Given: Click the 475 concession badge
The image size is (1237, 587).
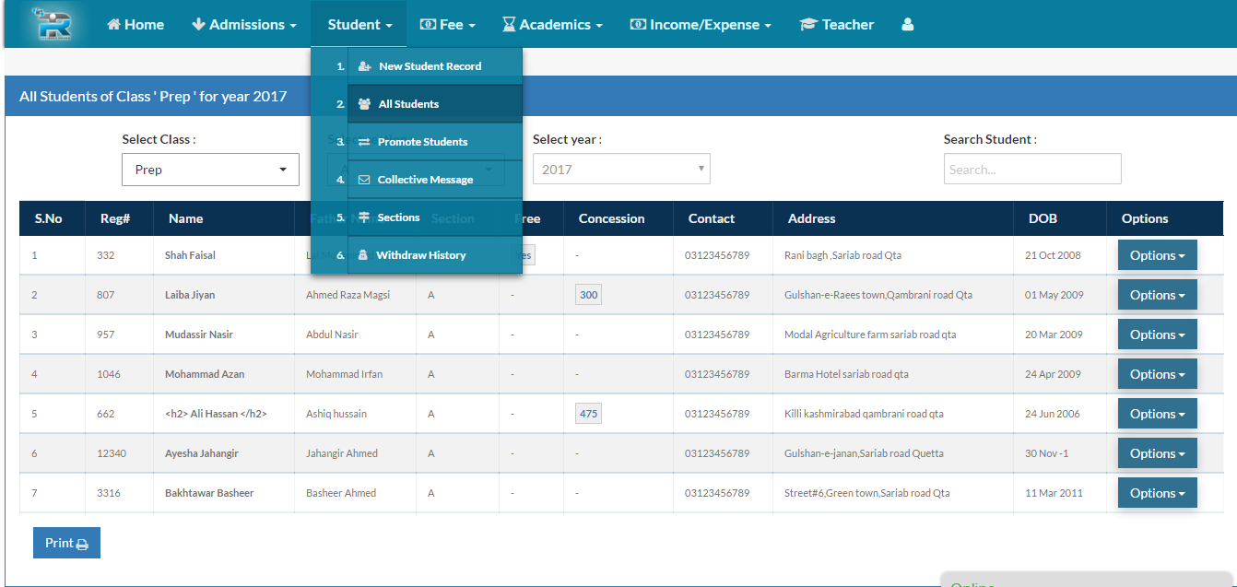Looking at the screenshot, I should (x=588, y=414).
